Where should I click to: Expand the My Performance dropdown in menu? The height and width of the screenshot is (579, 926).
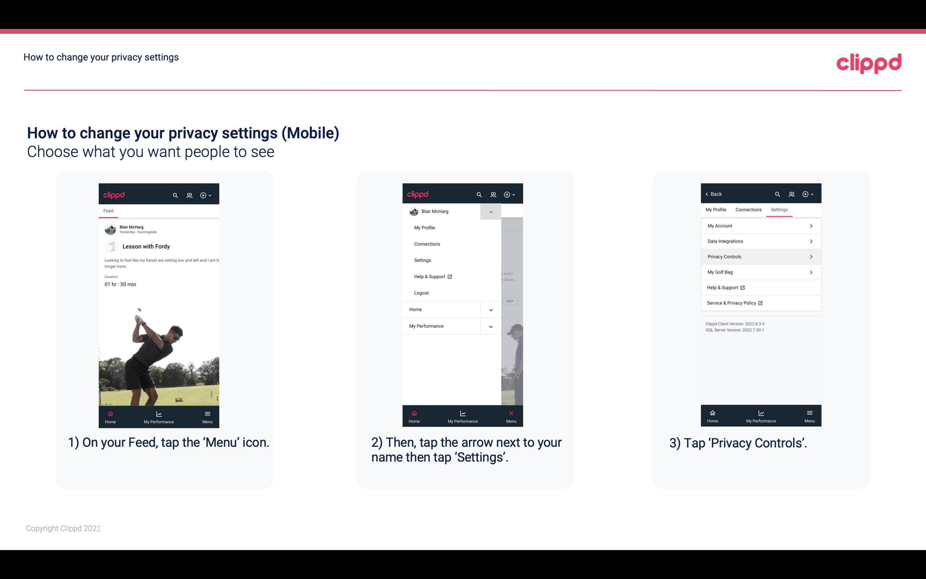491,326
